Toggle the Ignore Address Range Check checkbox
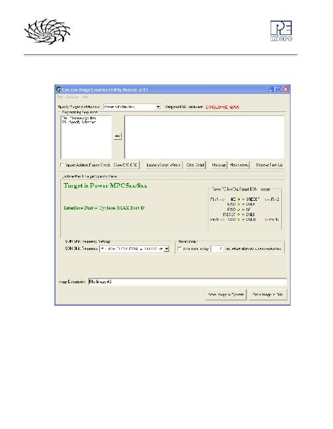 (62, 165)
